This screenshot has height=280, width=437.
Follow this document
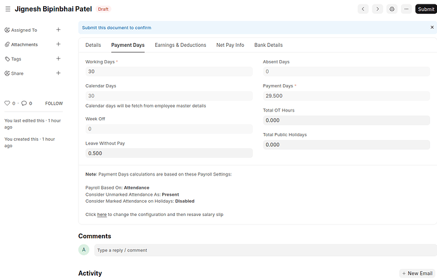54,103
